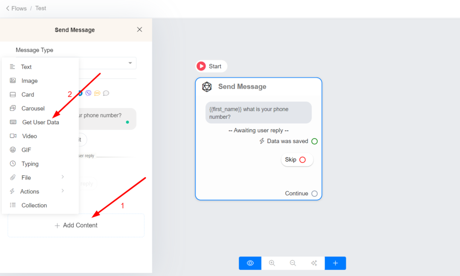Click the zoom out magnifier icon
The width and height of the screenshot is (460, 276).
coord(293,263)
